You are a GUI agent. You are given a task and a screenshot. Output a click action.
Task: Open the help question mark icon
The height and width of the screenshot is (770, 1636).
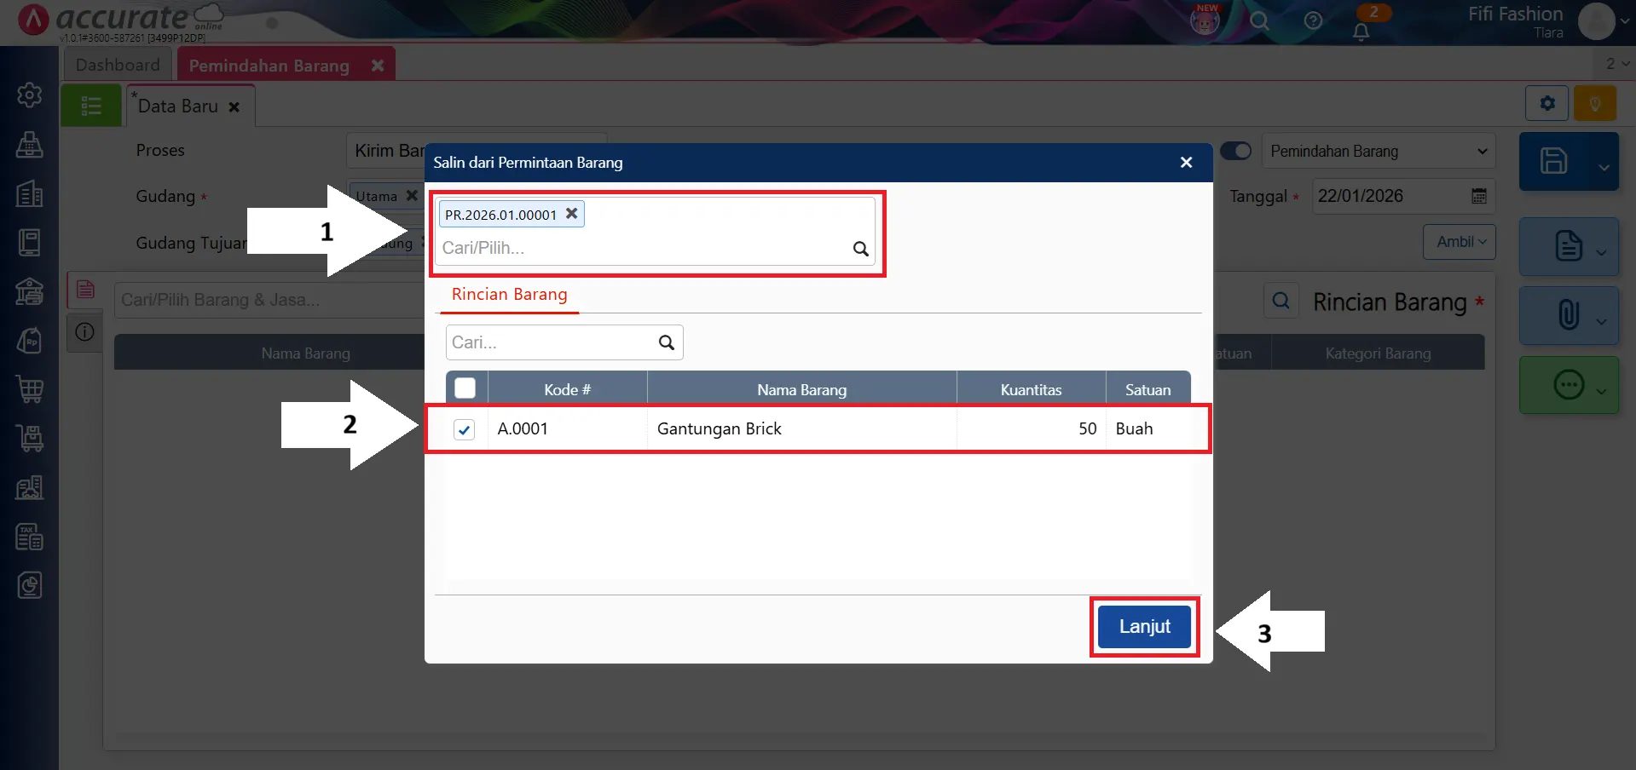(1313, 21)
